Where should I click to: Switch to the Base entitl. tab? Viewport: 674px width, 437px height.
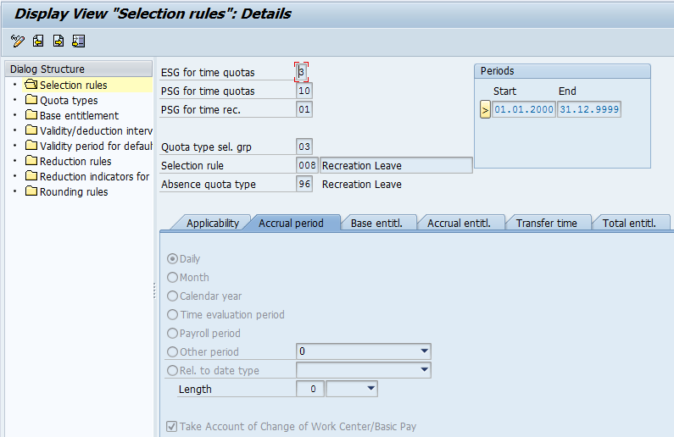(x=376, y=224)
